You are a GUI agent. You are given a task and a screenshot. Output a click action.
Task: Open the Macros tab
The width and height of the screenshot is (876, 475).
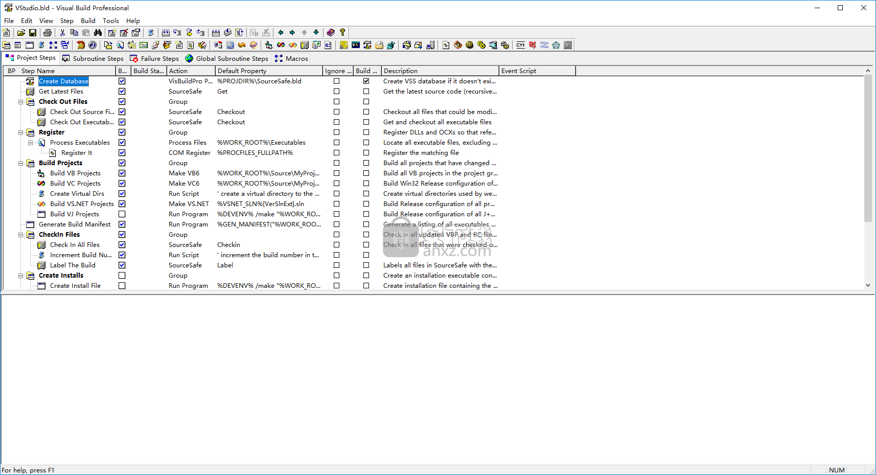click(x=291, y=58)
